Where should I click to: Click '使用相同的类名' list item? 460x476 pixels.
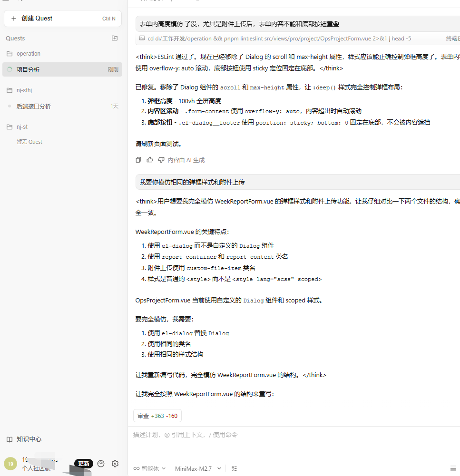point(169,344)
